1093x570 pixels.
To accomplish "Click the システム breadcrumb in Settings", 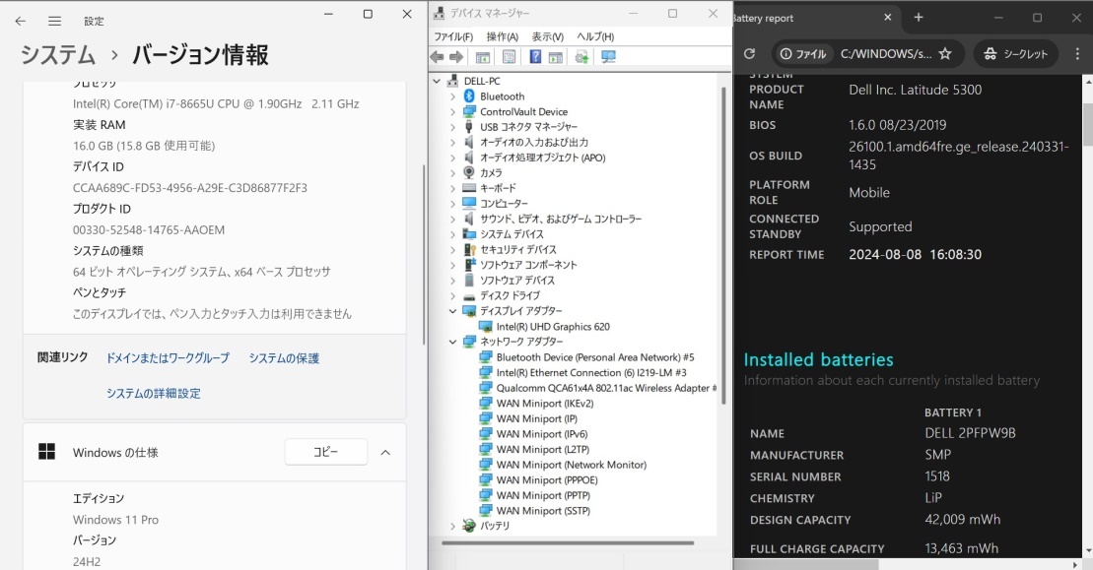I will click(58, 54).
